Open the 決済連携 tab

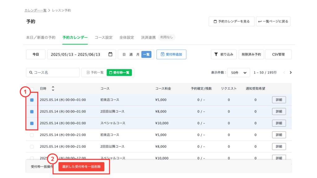tap(148, 37)
